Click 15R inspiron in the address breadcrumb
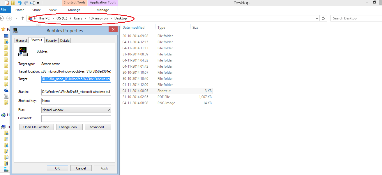The image size is (382, 175). coord(98,18)
